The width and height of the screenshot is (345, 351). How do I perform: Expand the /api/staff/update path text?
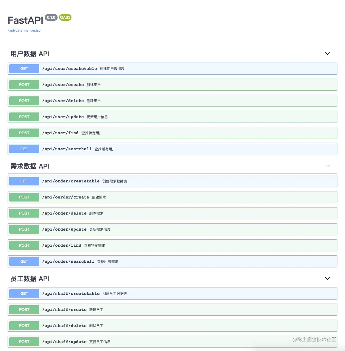pos(64,342)
